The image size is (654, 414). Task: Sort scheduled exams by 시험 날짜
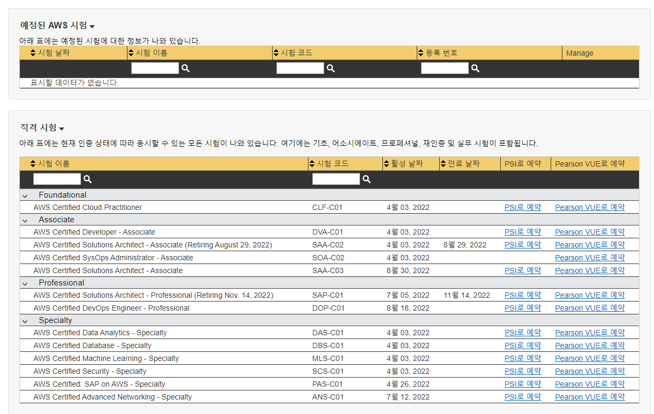click(50, 53)
